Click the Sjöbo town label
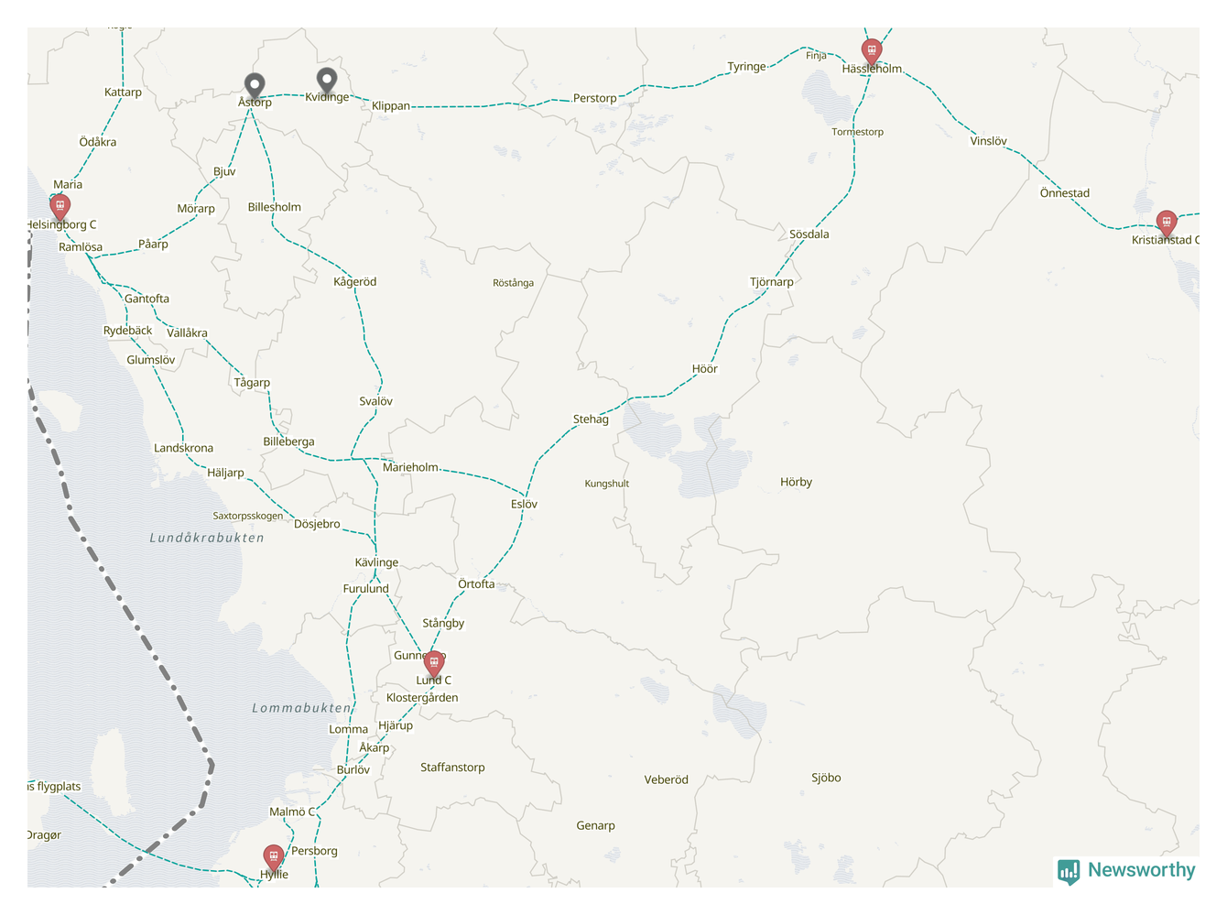 pyautogui.click(x=826, y=778)
